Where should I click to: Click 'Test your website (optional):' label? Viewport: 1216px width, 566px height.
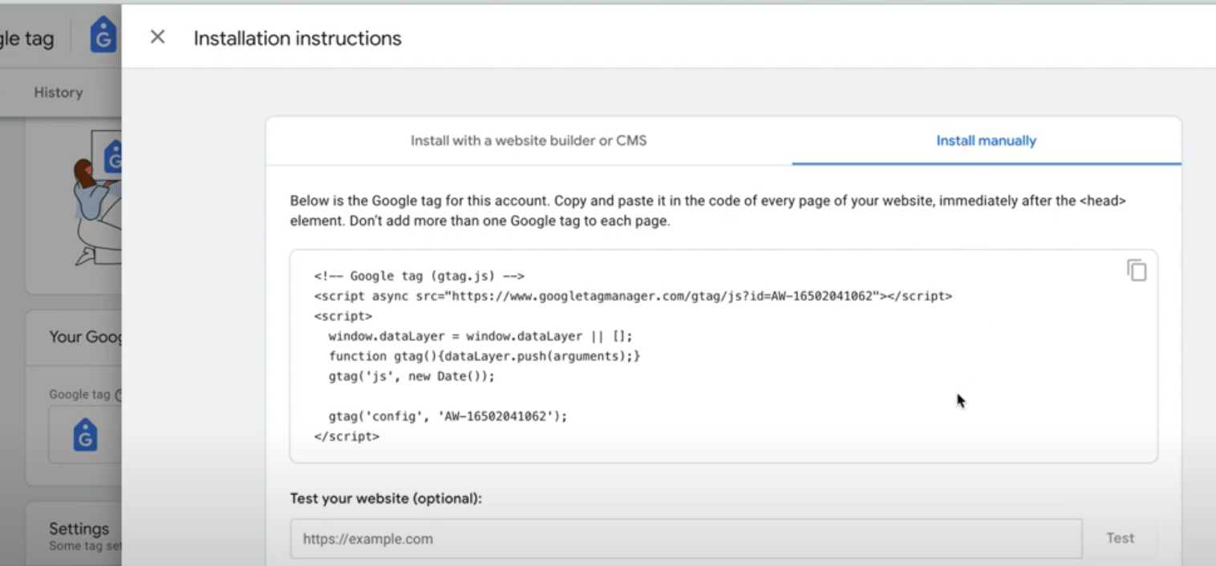coord(386,499)
